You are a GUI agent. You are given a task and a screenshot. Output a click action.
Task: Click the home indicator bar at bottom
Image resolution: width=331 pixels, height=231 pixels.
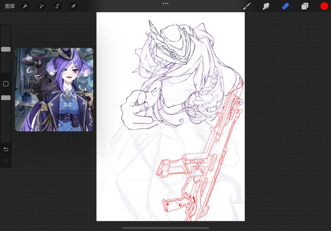tap(165, 228)
